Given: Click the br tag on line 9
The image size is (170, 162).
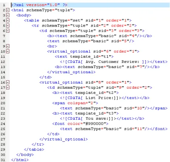Looking at the screenshot, I should pyautogui.click(x=52, y=46).
